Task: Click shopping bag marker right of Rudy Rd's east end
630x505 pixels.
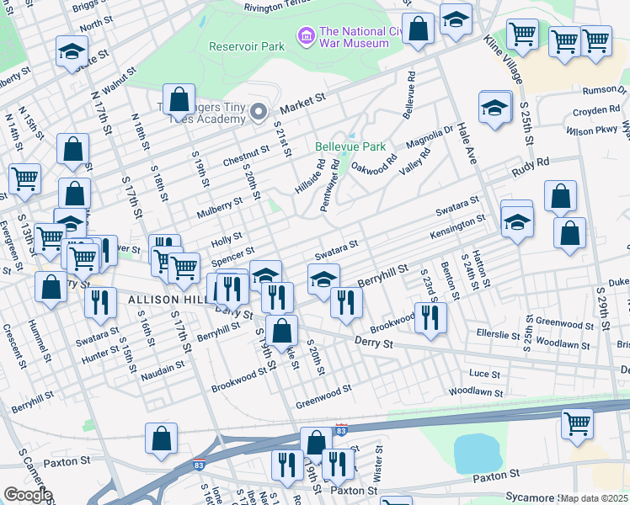Action: [560, 199]
